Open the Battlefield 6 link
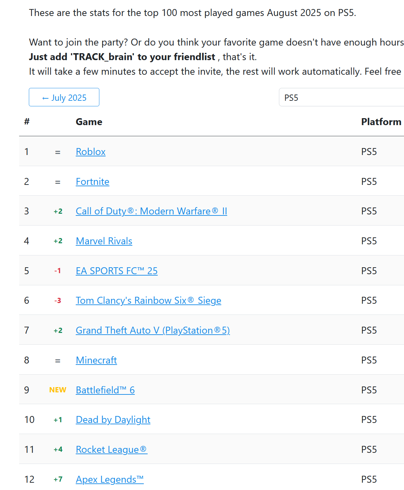404x490 pixels. pos(105,390)
